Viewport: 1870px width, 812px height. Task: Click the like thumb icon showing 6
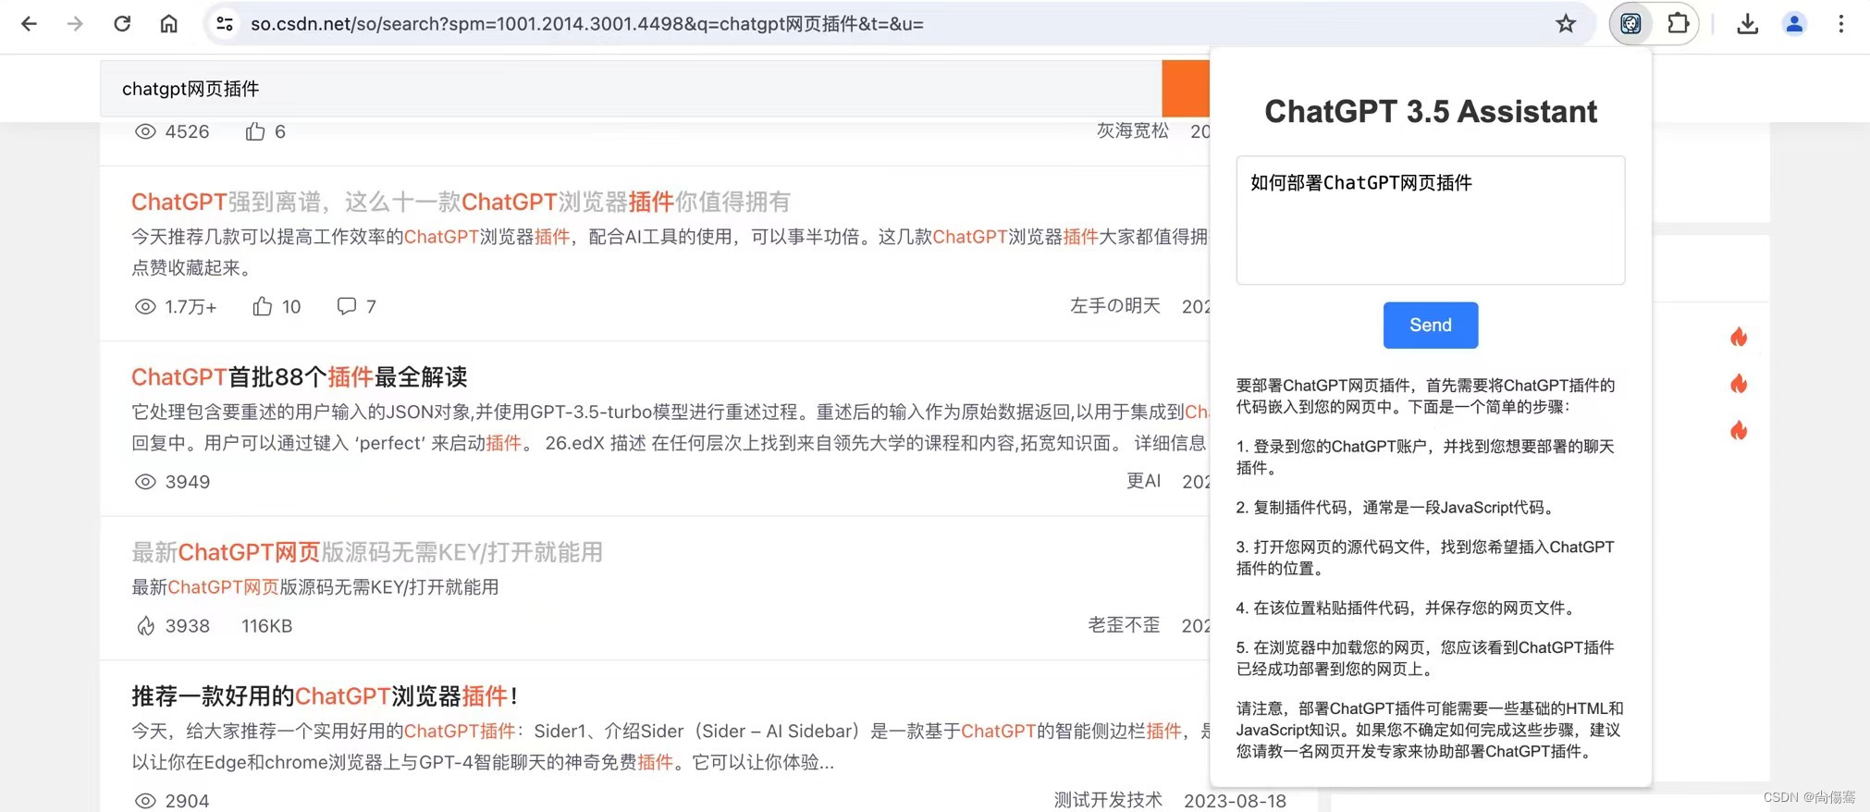[x=255, y=131]
